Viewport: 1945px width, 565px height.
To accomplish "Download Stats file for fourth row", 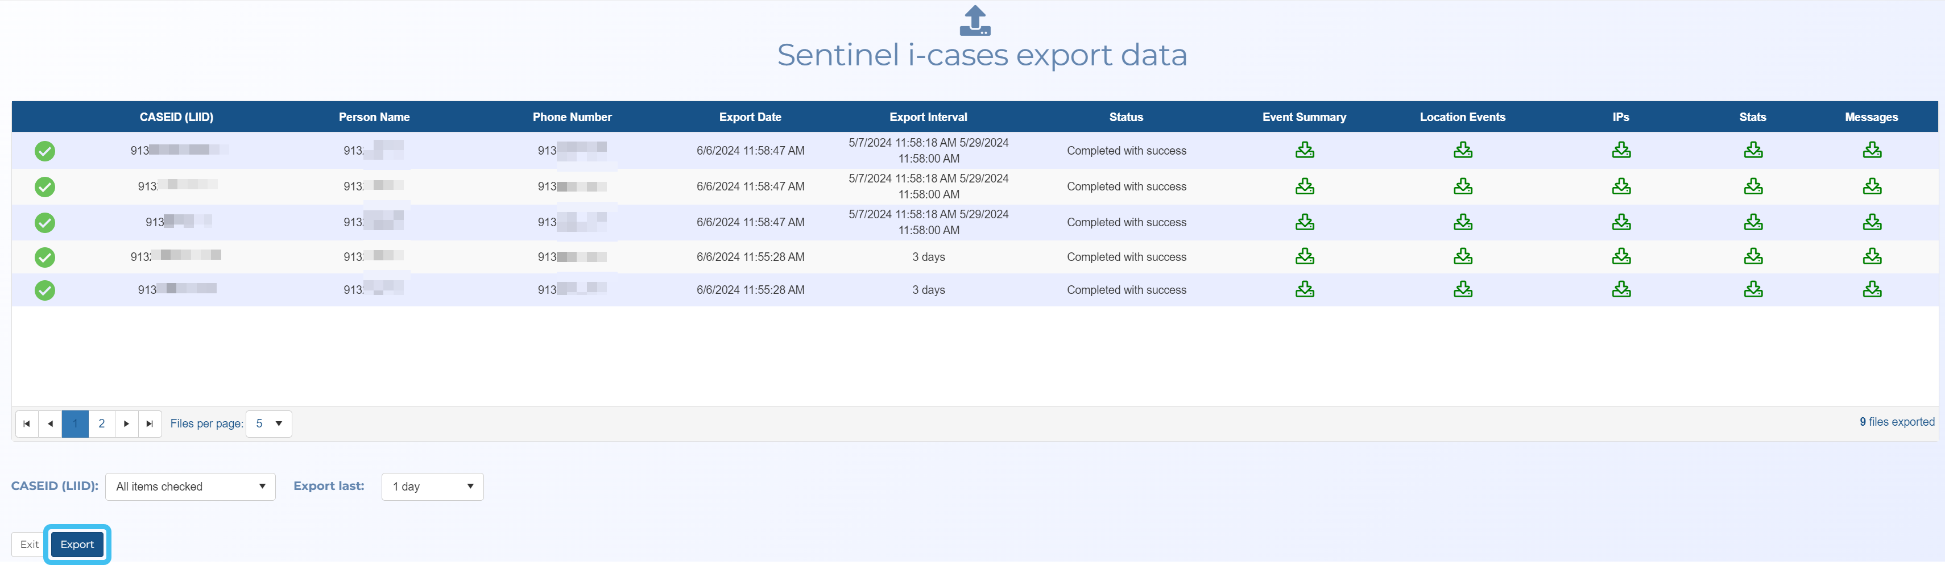I will (x=1752, y=256).
